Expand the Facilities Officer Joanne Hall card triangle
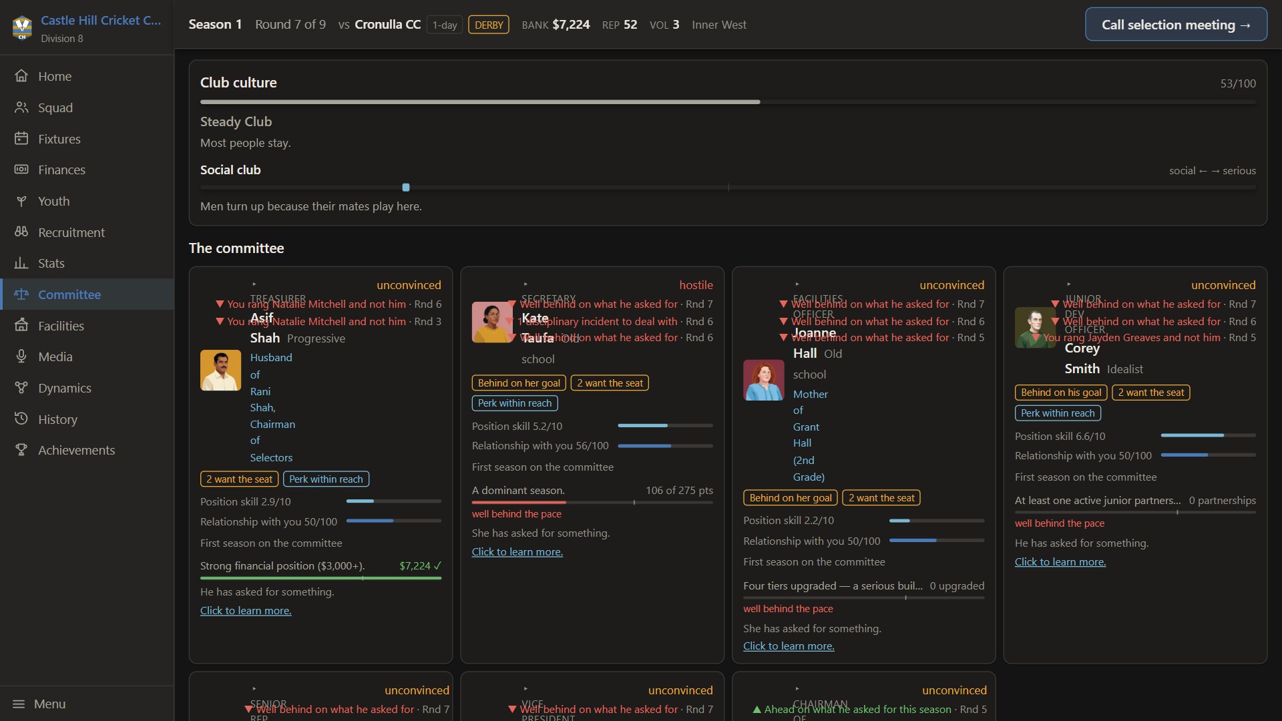Screen dimensions: 1282x721 click(797, 284)
